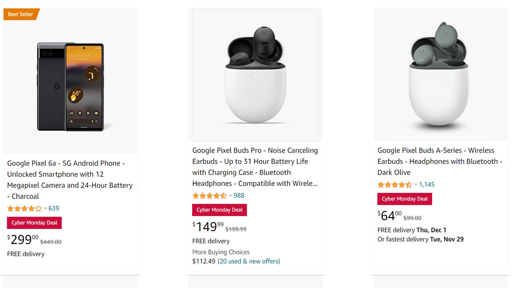The image size is (512, 288).
Task: Click the Pixel Buds A-Series star rating
Action: 394,185
